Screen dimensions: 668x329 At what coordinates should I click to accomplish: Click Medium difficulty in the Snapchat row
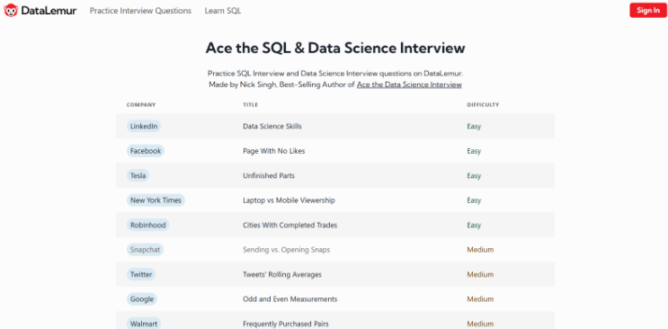480,250
